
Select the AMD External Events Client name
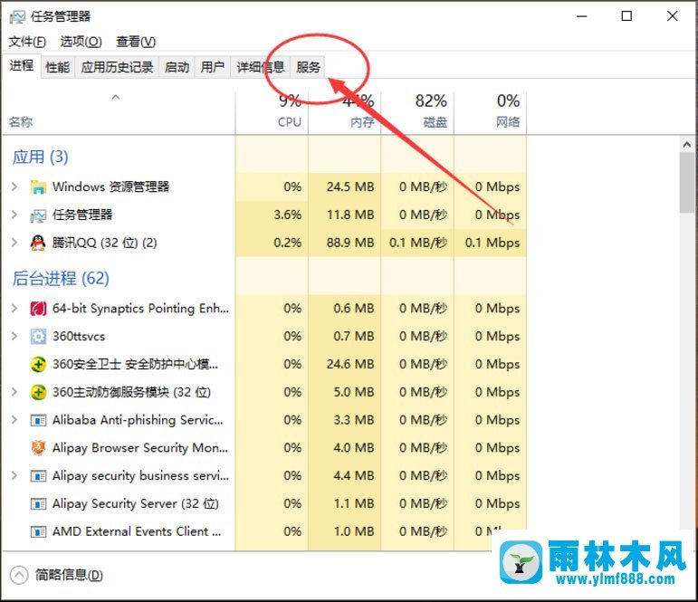point(137,531)
